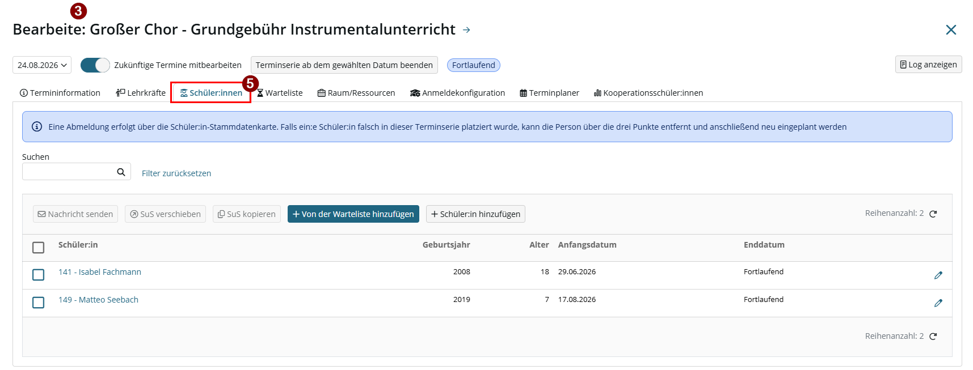Switch to the Termininformation tab
Screen dimensions: 973x370
coord(60,93)
